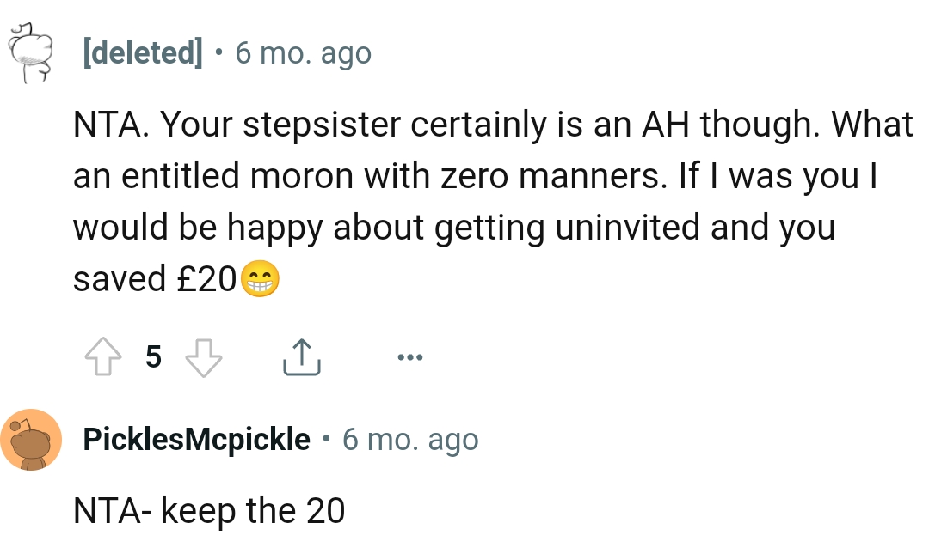
Task: Click the vote count showing 5
Action: pyautogui.click(x=153, y=356)
